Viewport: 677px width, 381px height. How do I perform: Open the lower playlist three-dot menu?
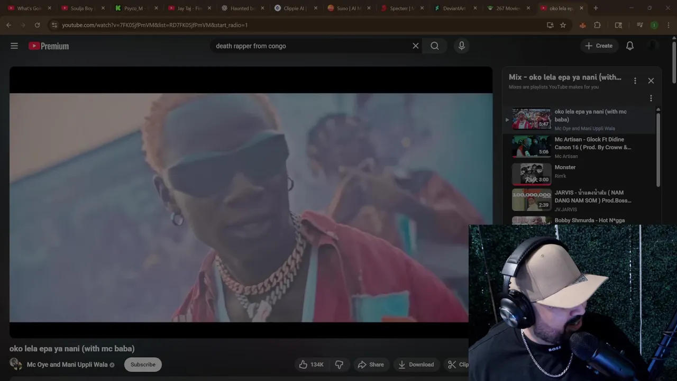[x=651, y=98]
